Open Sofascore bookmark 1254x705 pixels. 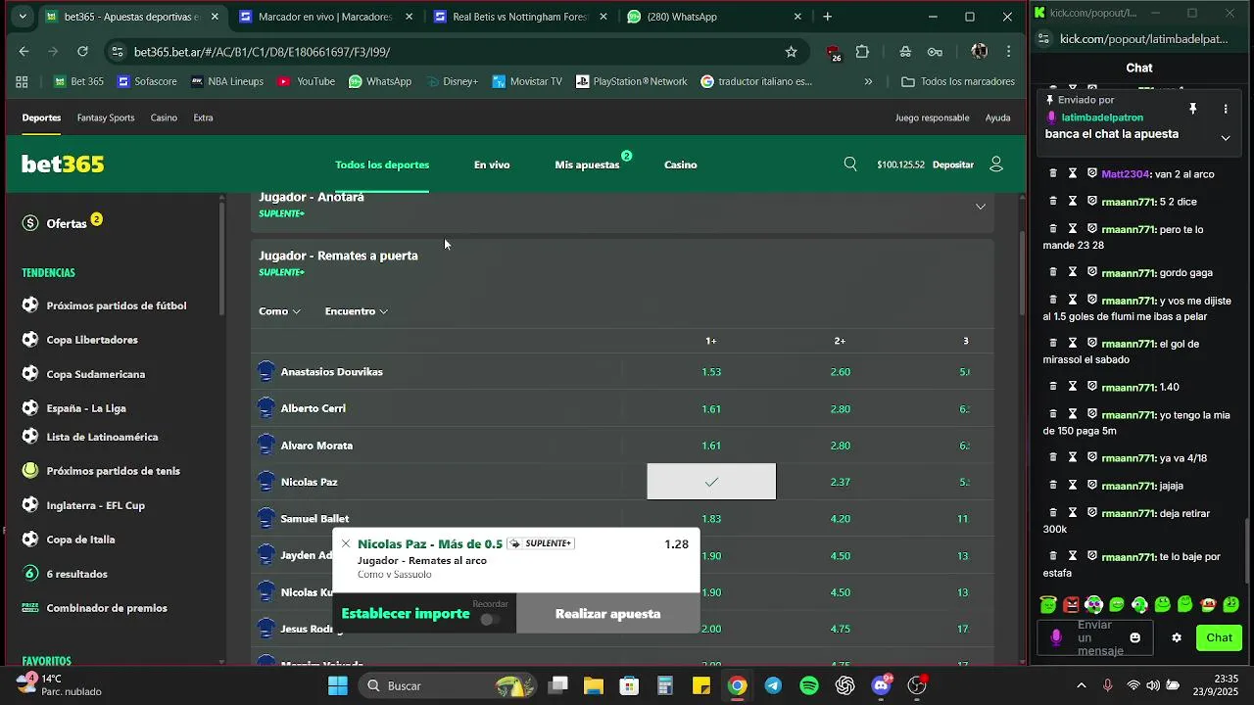[147, 82]
